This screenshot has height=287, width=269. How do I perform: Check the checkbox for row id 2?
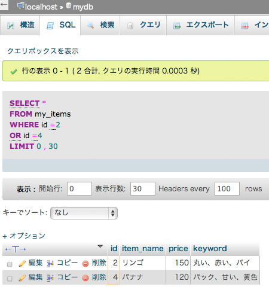click(10, 264)
